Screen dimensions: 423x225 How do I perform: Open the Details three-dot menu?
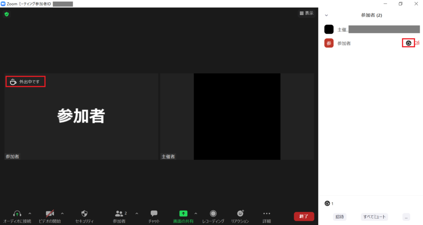click(266, 216)
